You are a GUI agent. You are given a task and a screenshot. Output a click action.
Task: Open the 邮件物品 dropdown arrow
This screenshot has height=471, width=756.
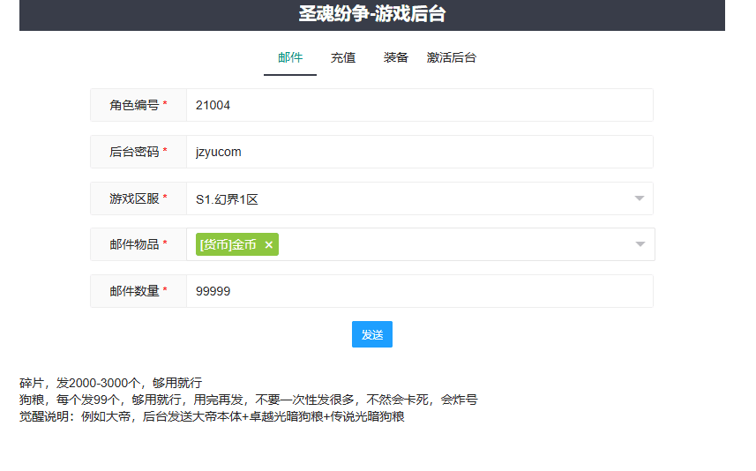point(640,244)
